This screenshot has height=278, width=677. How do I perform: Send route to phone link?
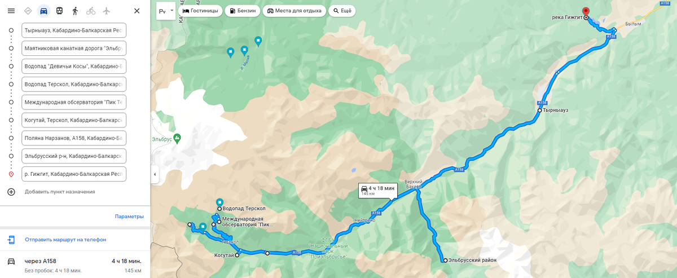(65, 240)
